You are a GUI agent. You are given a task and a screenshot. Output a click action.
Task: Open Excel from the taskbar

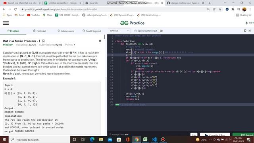click(x=145, y=139)
